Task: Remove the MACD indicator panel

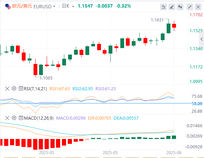Action: (7, 118)
